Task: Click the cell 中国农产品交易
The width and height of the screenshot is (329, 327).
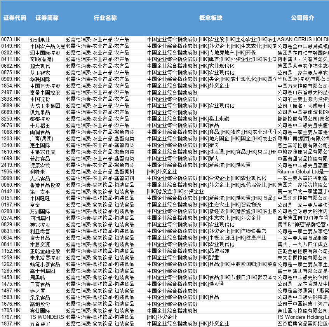Action: (x=47, y=46)
